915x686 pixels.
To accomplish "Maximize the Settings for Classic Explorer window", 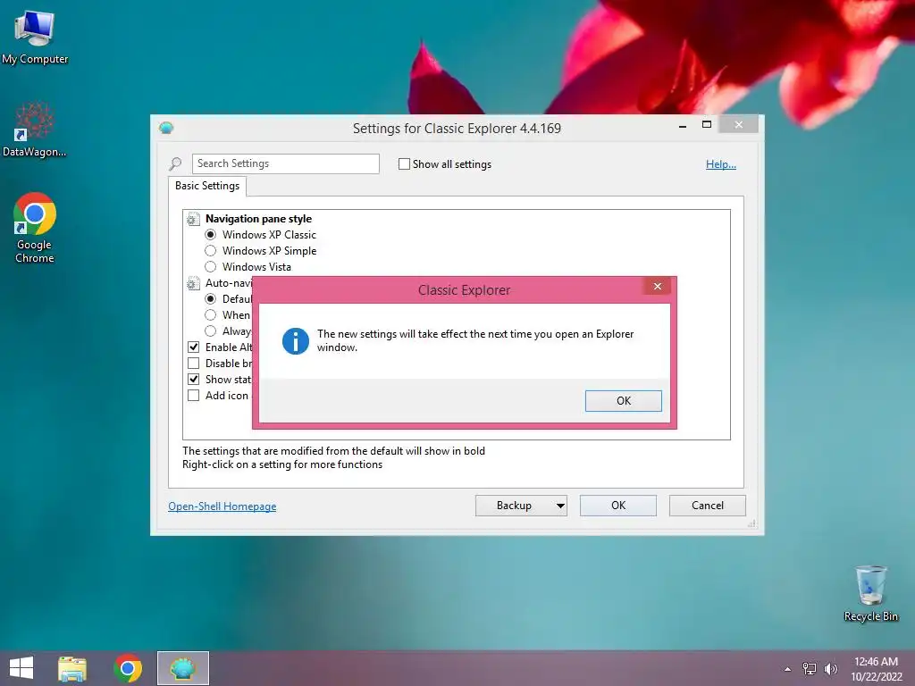I will (707, 125).
